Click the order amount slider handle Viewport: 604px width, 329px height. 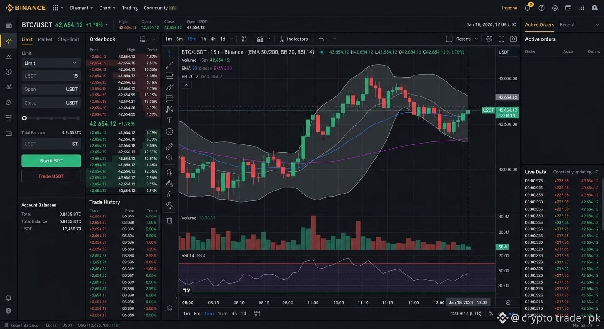point(24,118)
